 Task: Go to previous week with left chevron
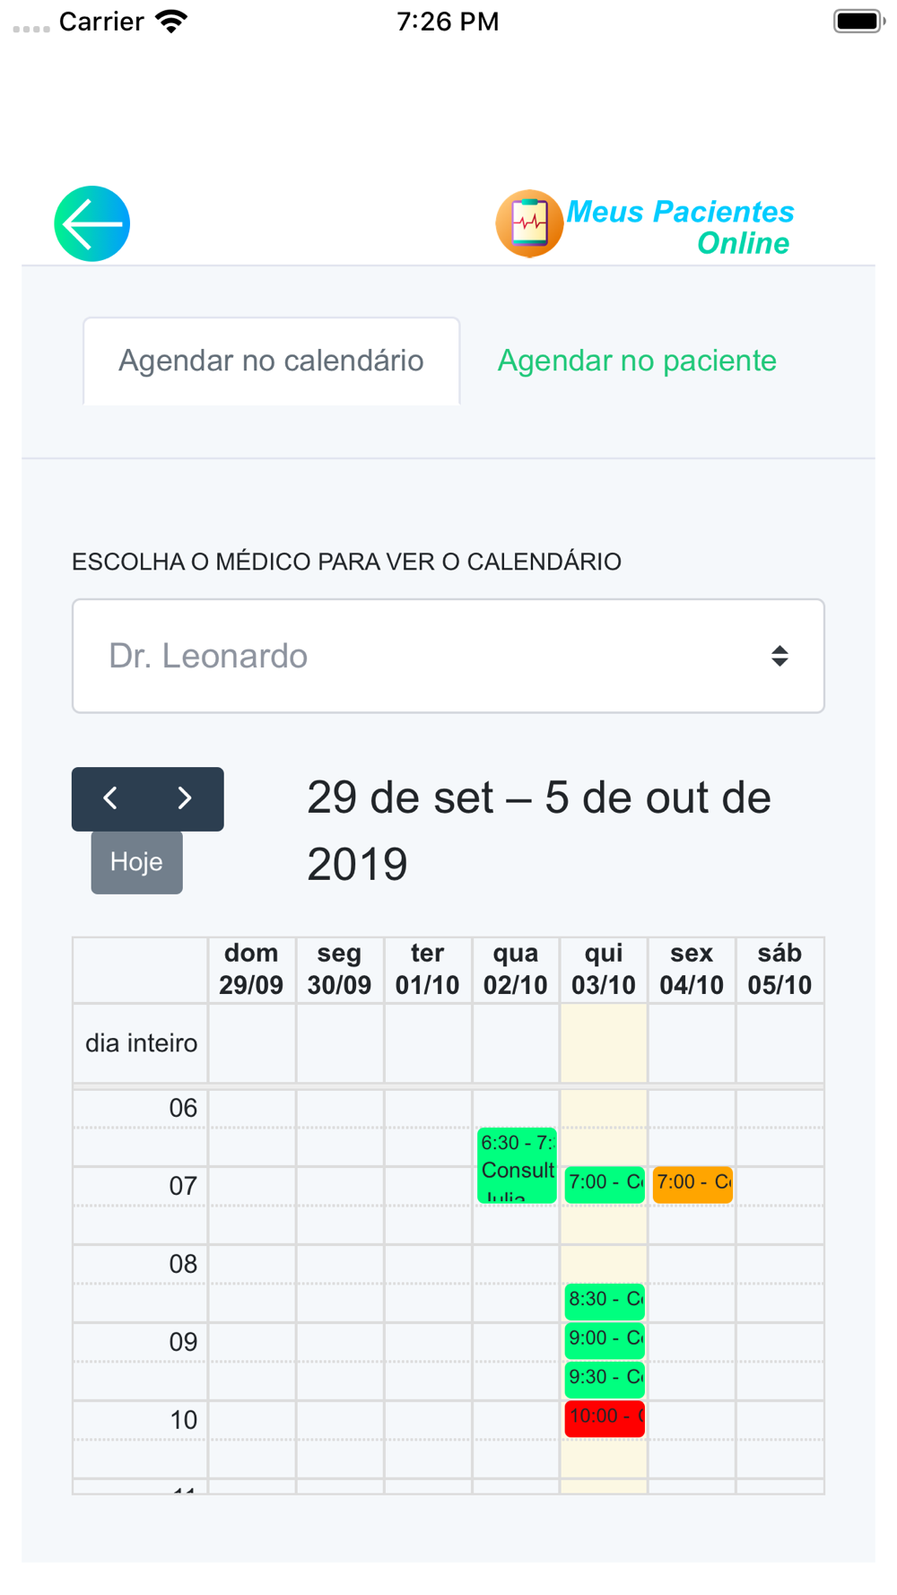(110, 798)
